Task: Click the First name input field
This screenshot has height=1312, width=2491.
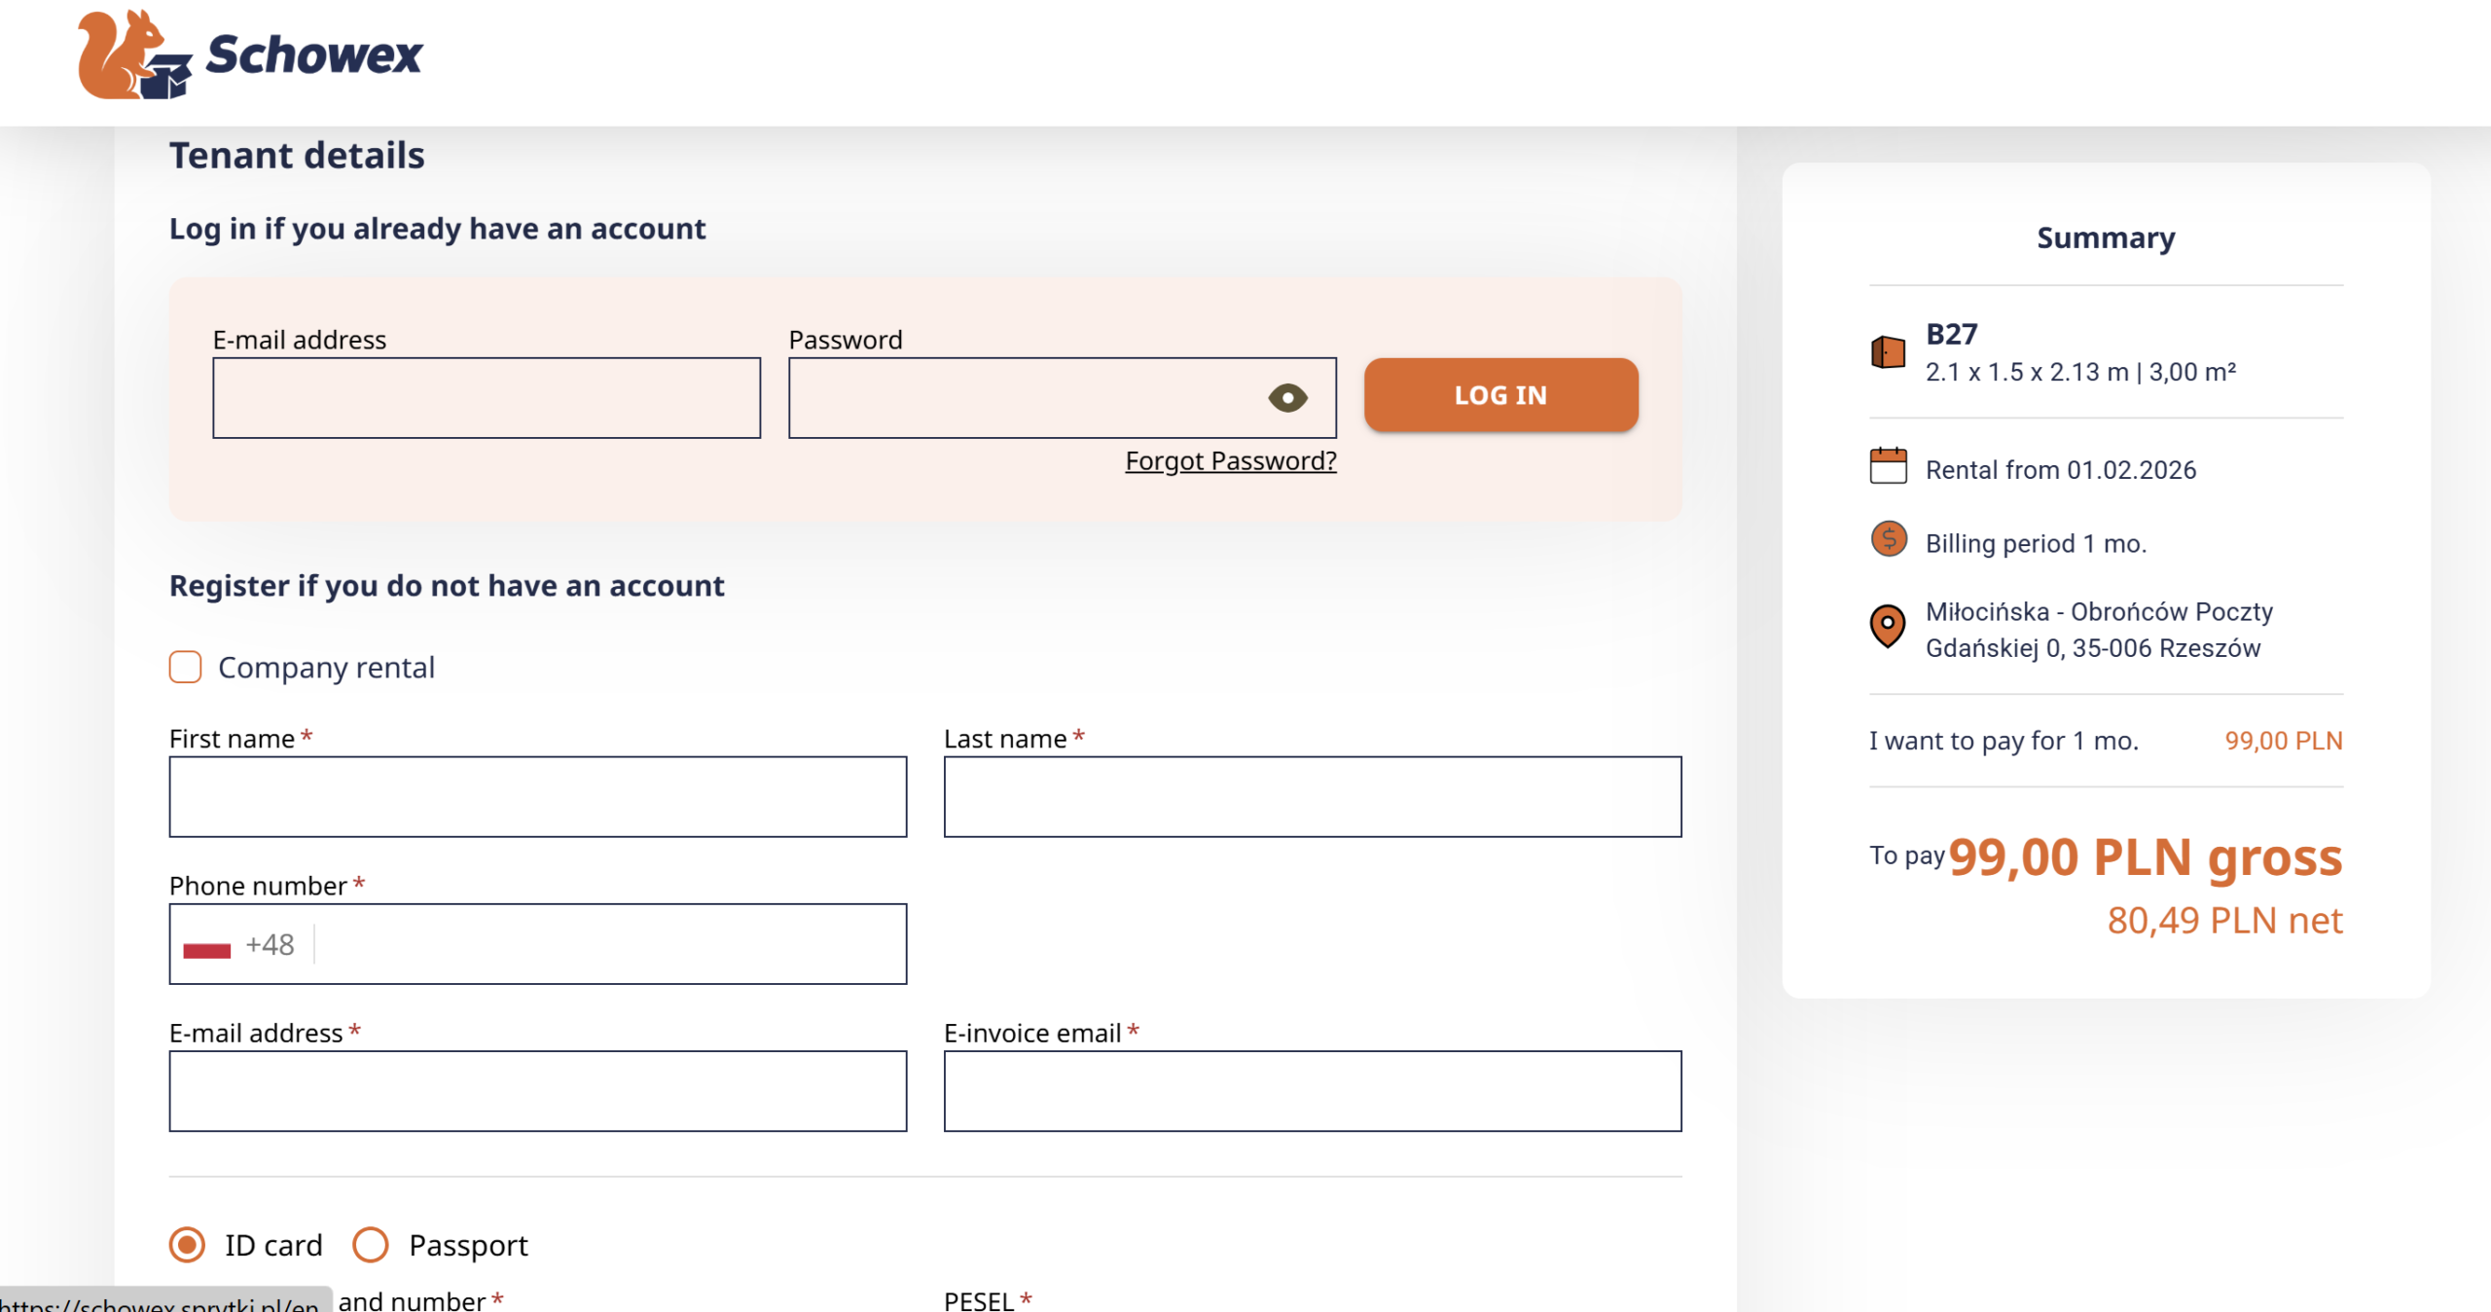Action: 537,797
